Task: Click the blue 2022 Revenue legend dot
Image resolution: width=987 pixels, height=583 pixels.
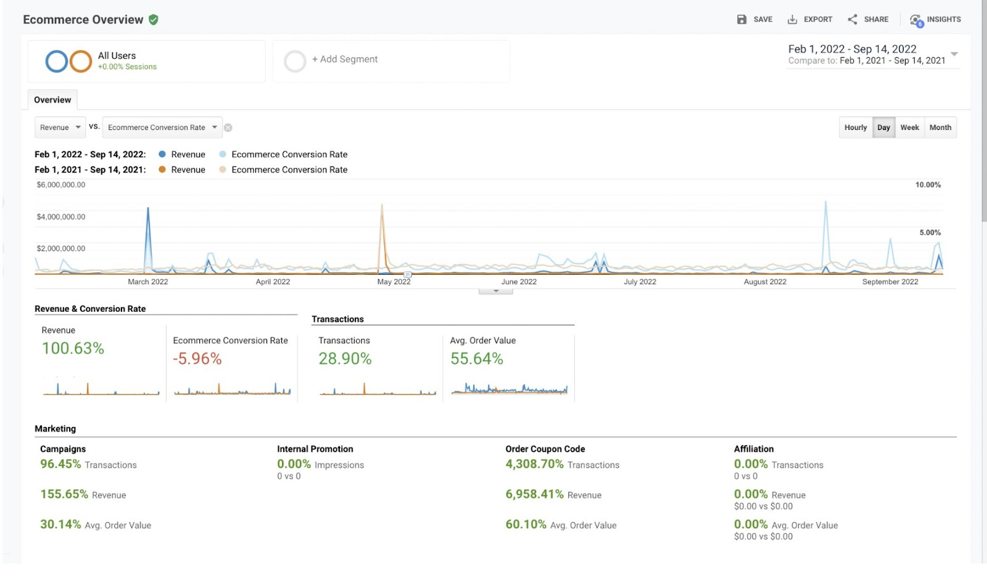Action: coord(162,154)
